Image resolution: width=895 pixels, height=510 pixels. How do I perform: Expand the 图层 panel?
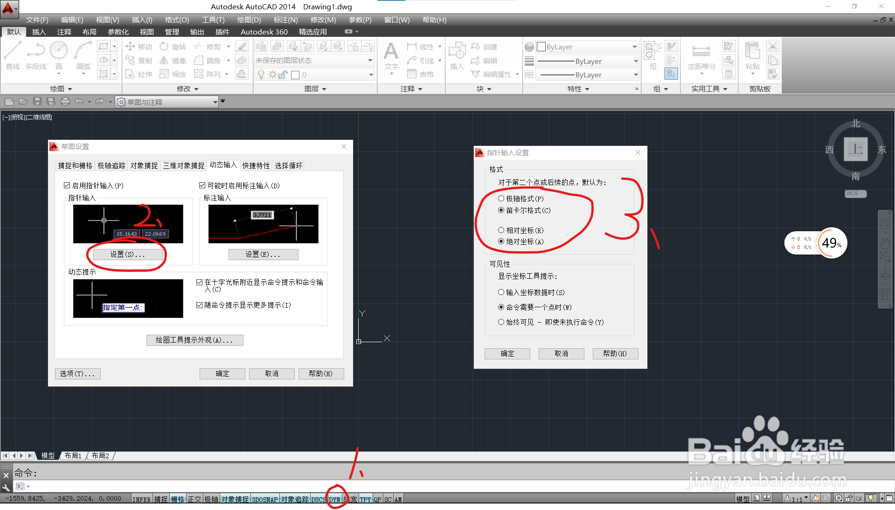pos(315,89)
